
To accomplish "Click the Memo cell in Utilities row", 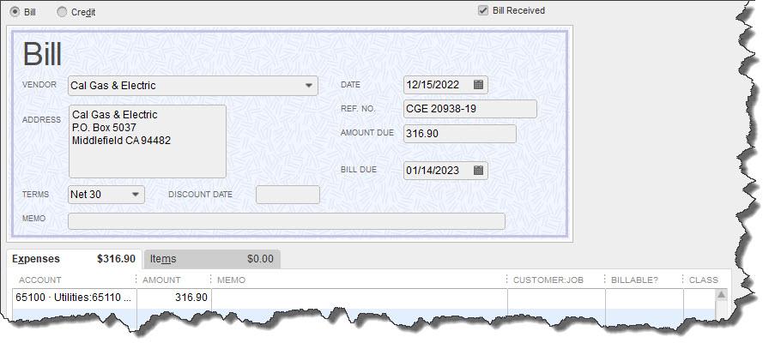I will point(360,298).
